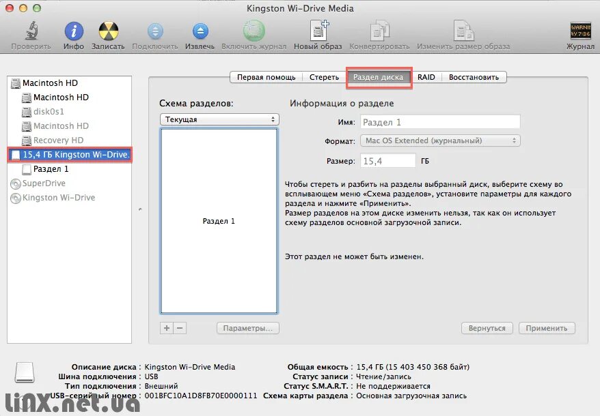Select 15,4 ГБ Kingston Wi-Drive disk
This screenshot has width=600, height=416.
pyautogui.click(x=69, y=155)
